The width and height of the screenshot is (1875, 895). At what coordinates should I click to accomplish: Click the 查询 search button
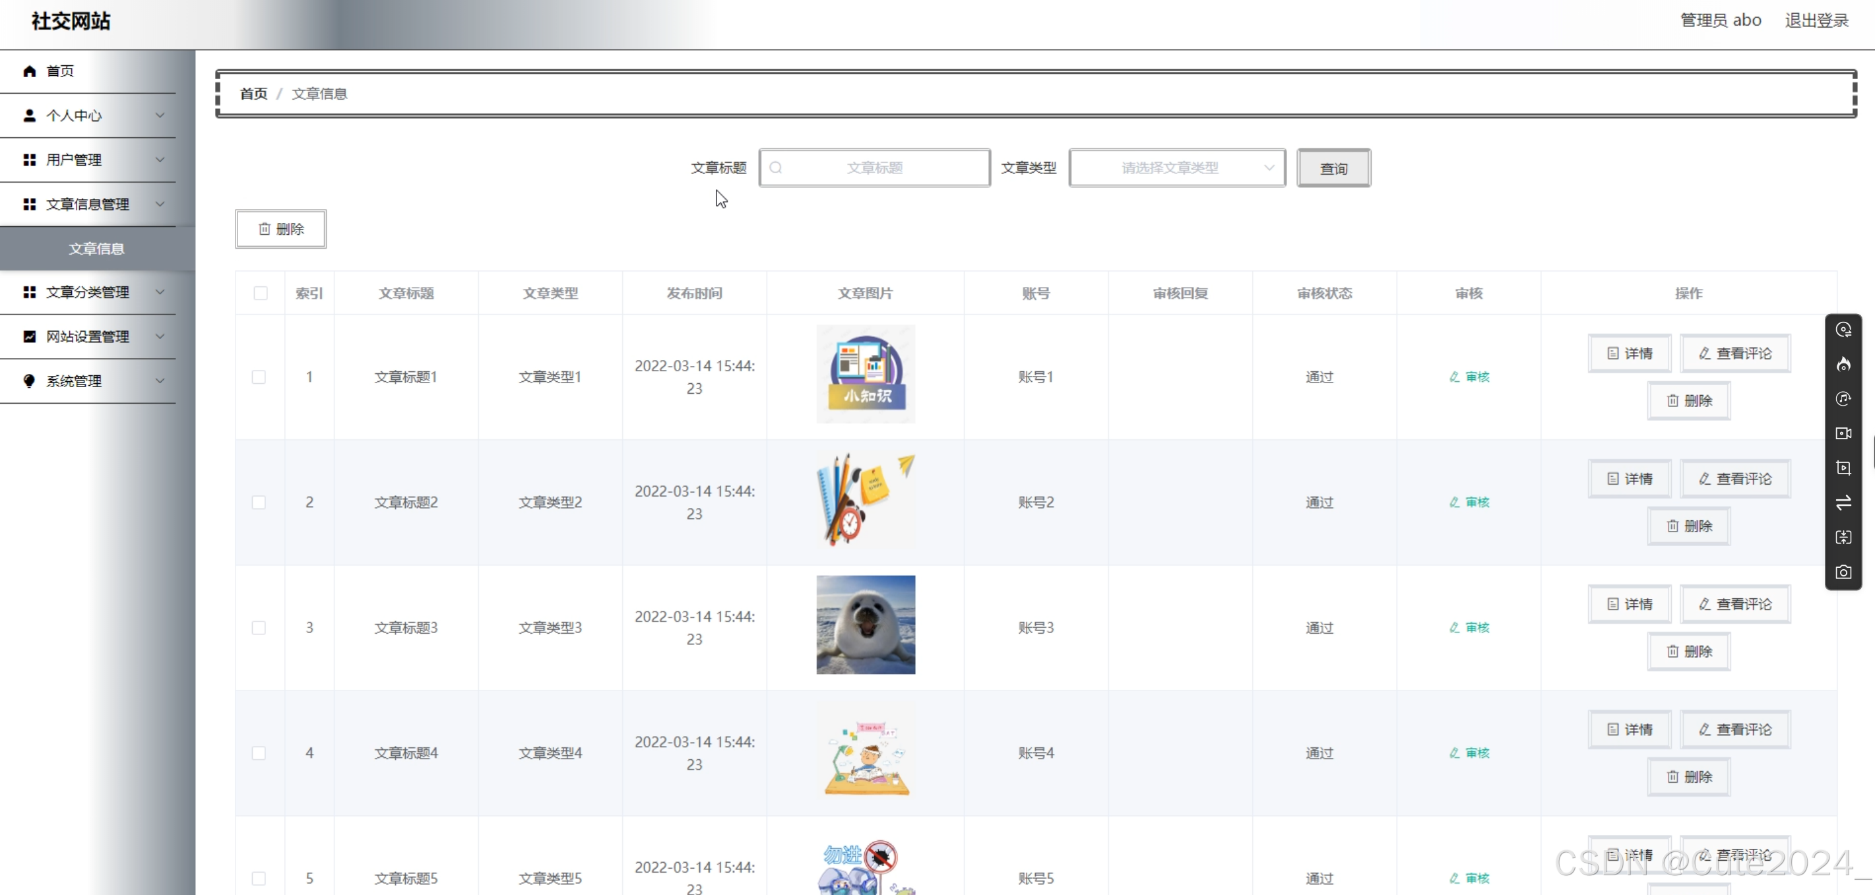tap(1333, 168)
